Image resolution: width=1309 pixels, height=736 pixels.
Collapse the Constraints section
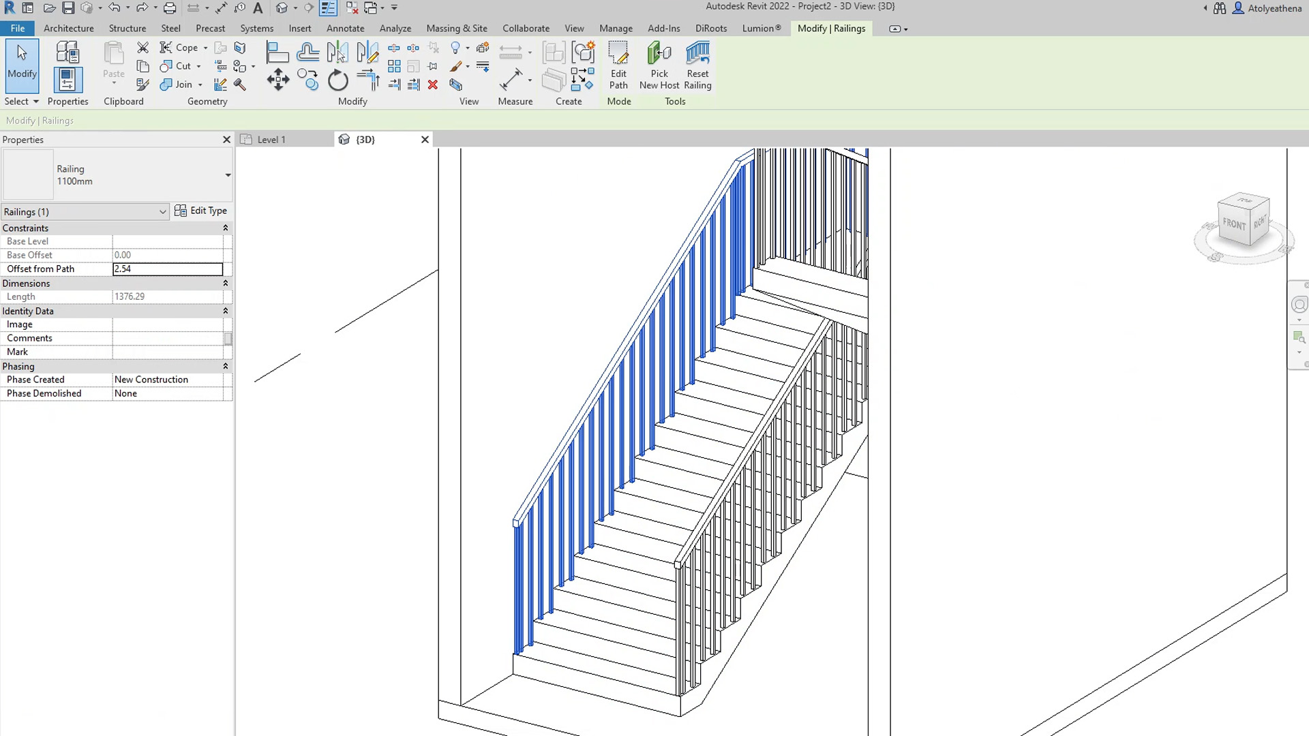point(225,228)
